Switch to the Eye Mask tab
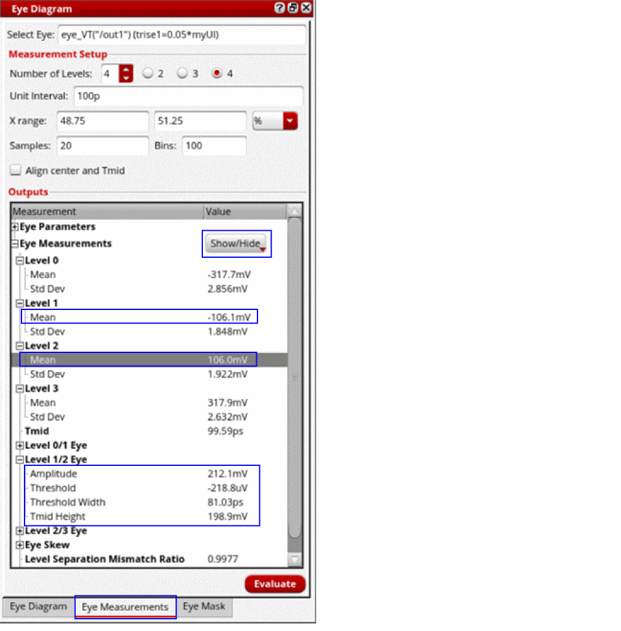 [204, 606]
